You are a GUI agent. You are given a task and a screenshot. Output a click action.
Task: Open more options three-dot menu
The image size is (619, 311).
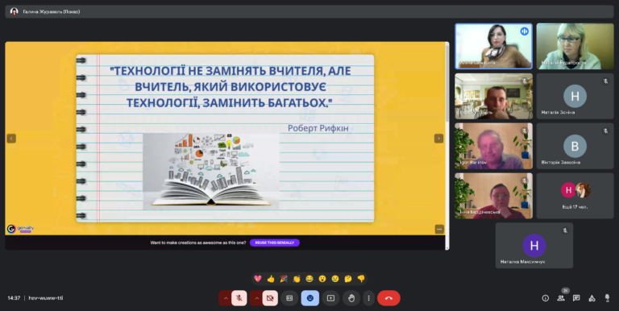coord(368,298)
